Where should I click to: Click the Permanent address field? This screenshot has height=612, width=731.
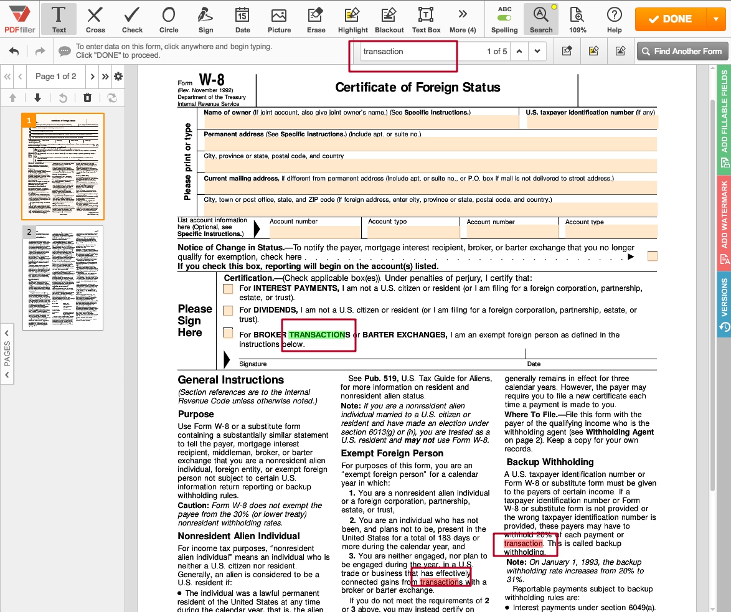click(x=430, y=144)
